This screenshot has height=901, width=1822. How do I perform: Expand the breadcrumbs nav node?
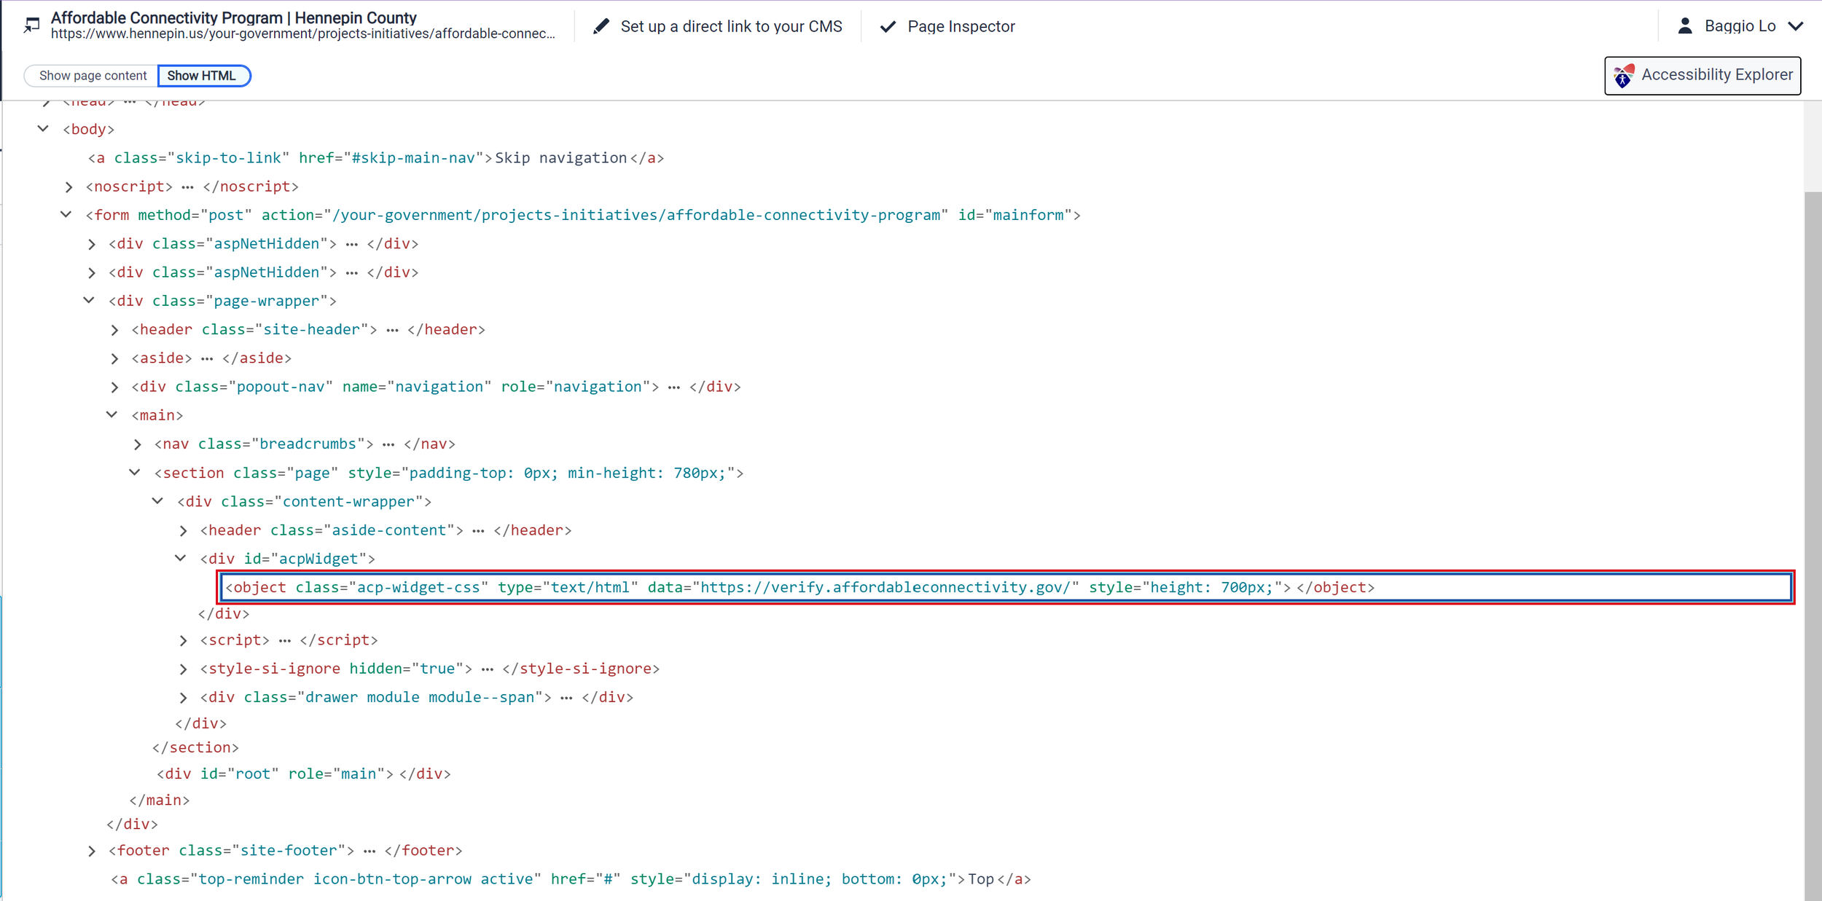[x=137, y=444]
